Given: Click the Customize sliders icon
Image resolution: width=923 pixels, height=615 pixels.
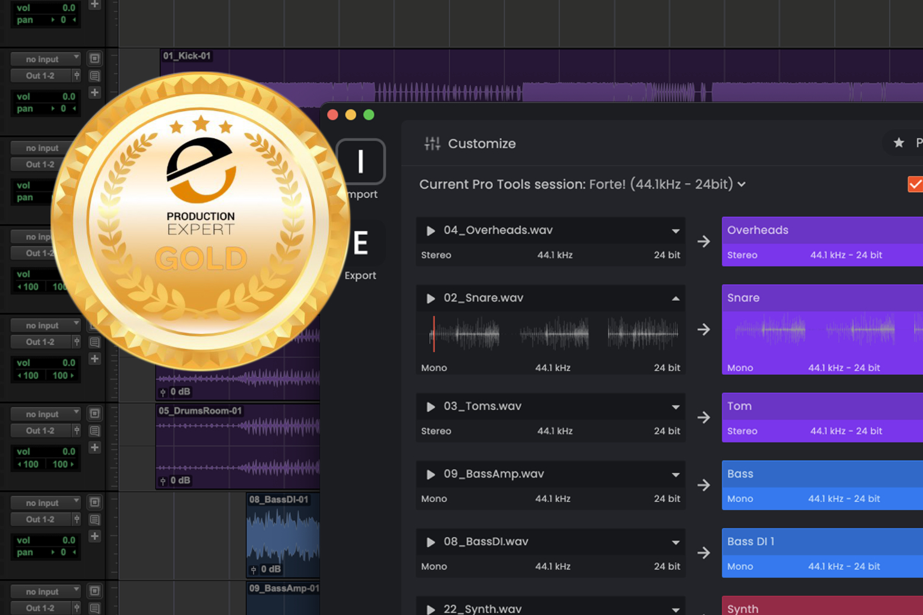Looking at the screenshot, I should [432, 144].
